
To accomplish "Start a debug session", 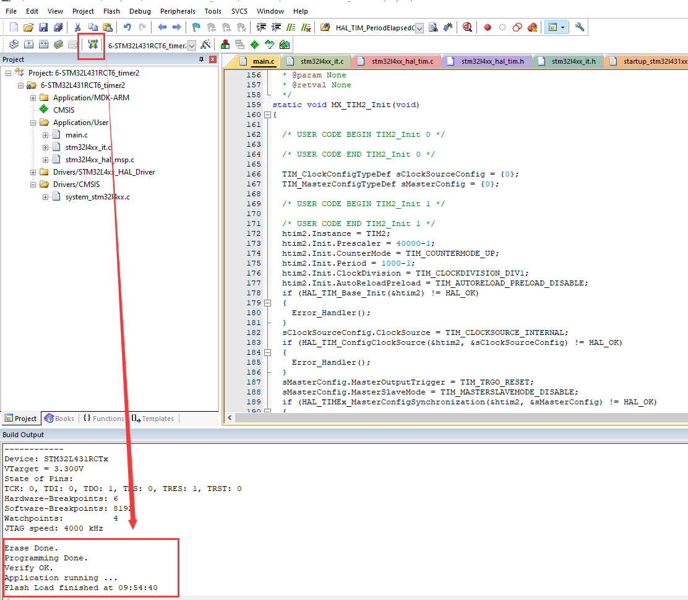I will click(467, 27).
